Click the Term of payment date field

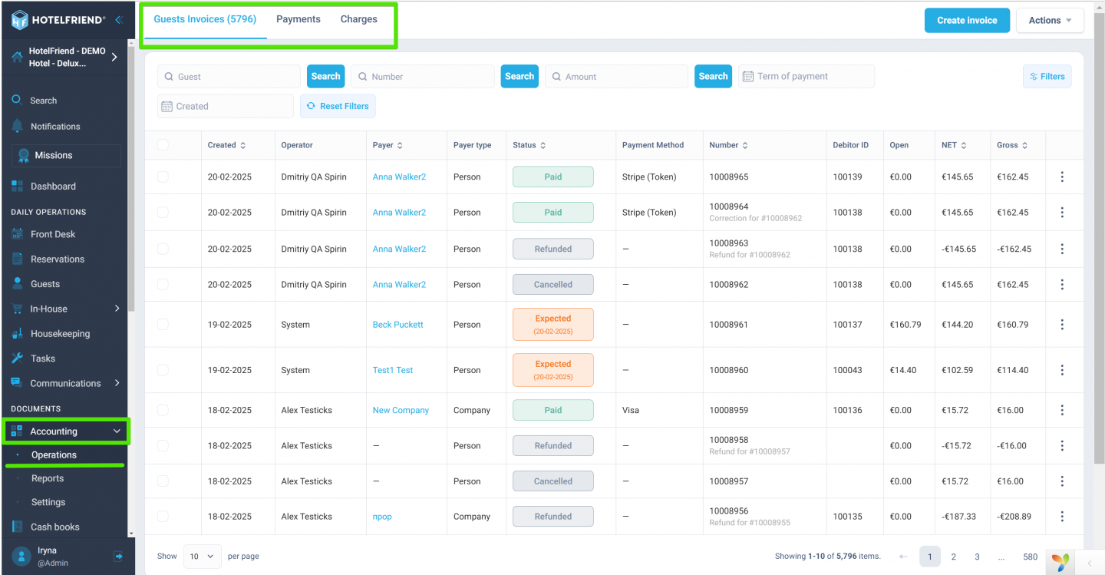806,77
